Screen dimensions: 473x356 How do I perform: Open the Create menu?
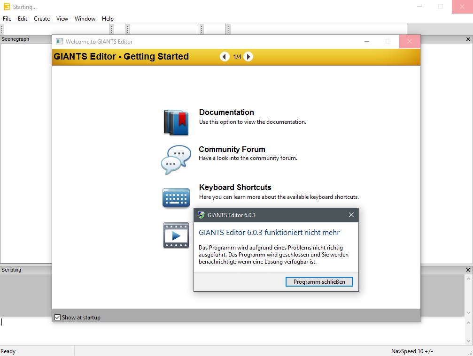tap(42, 19)
